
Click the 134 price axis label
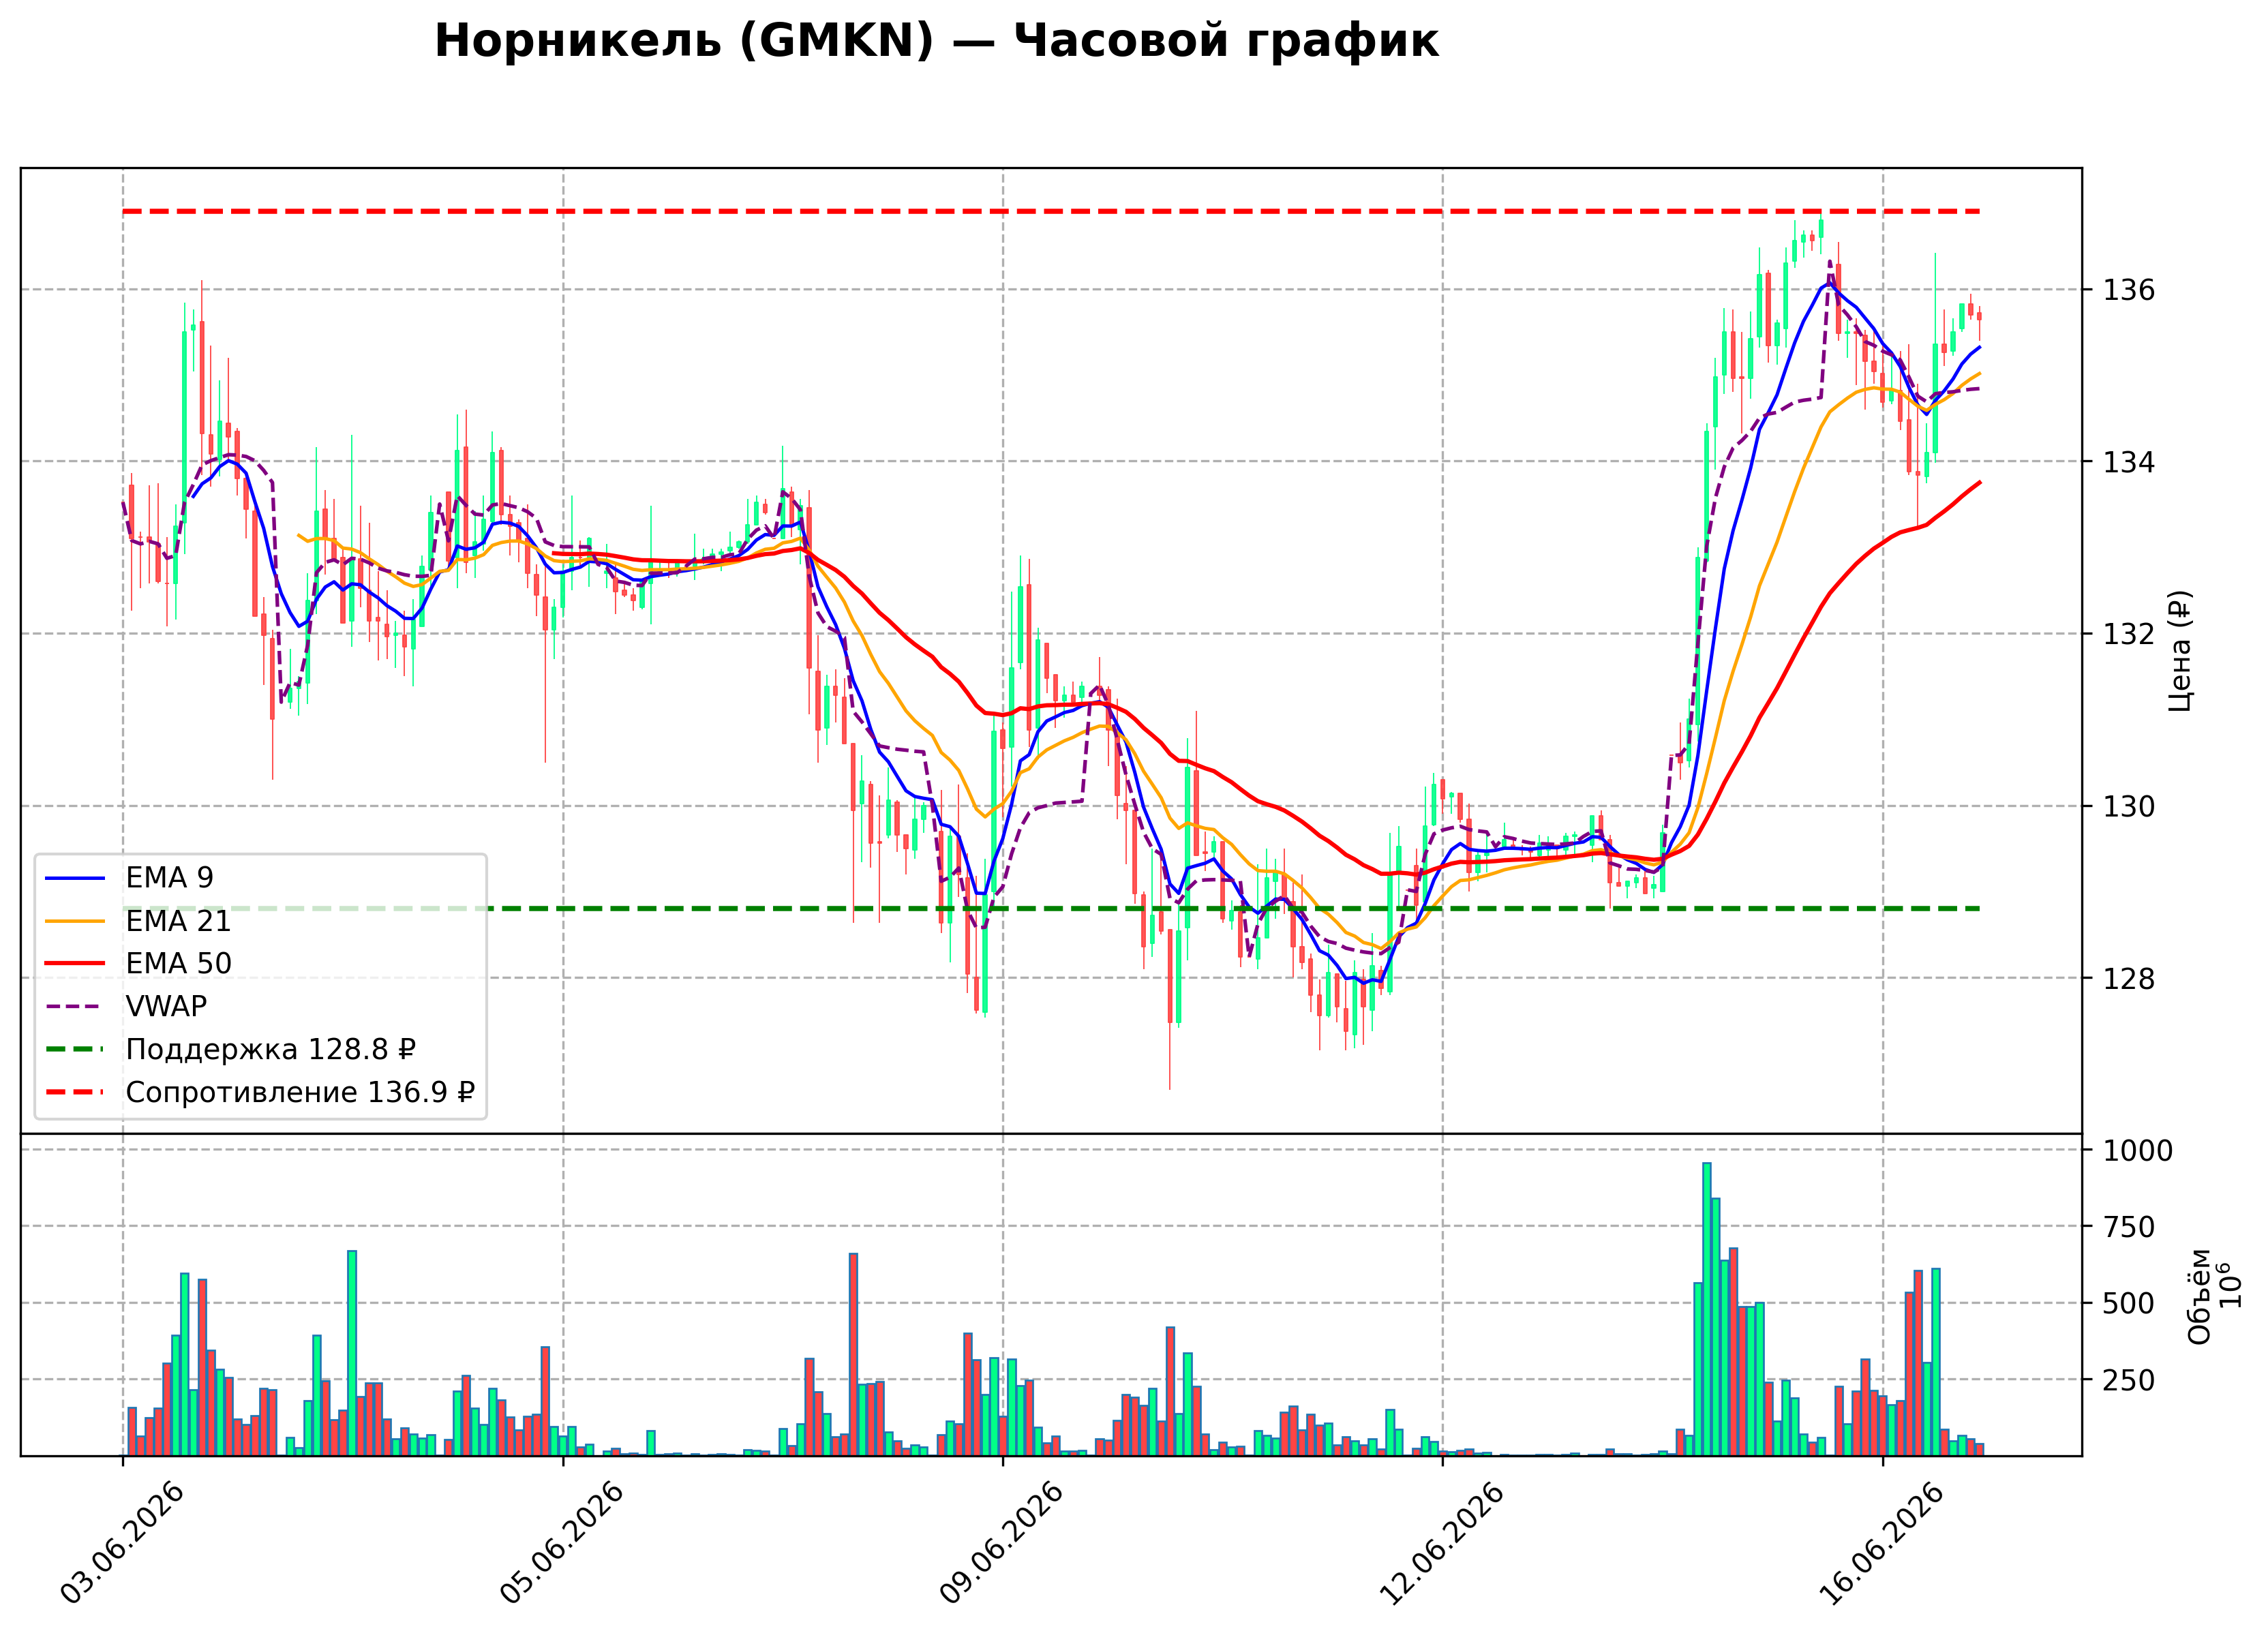2128,462
